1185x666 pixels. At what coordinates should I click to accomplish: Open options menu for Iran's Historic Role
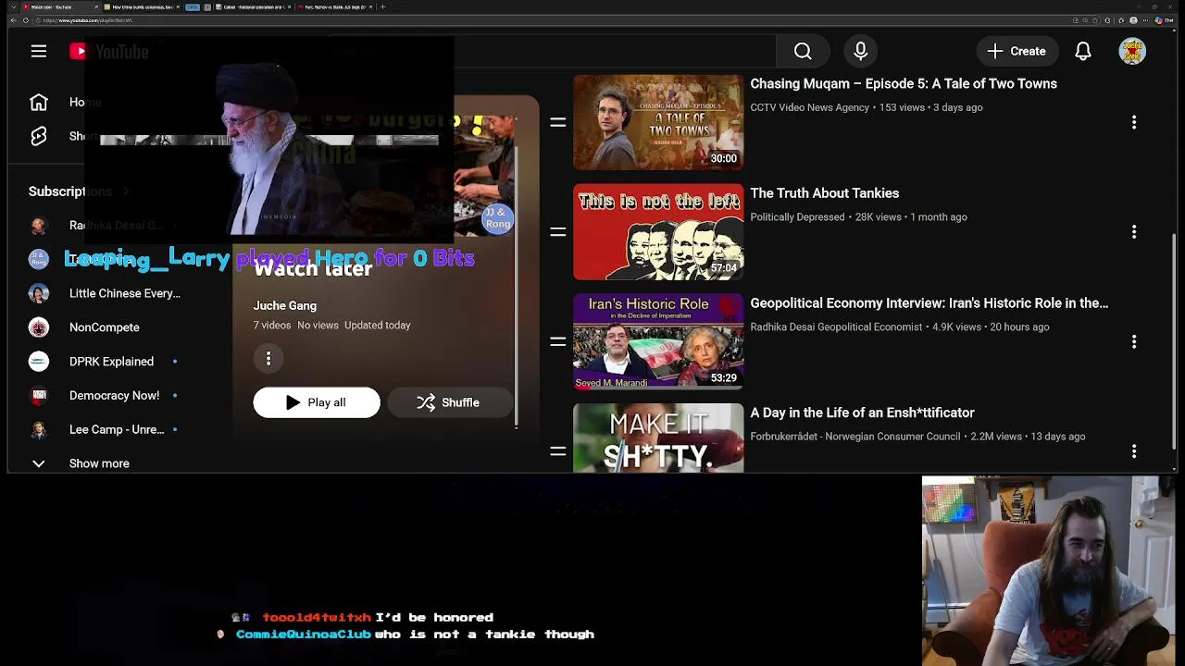tap(1134, 341)
